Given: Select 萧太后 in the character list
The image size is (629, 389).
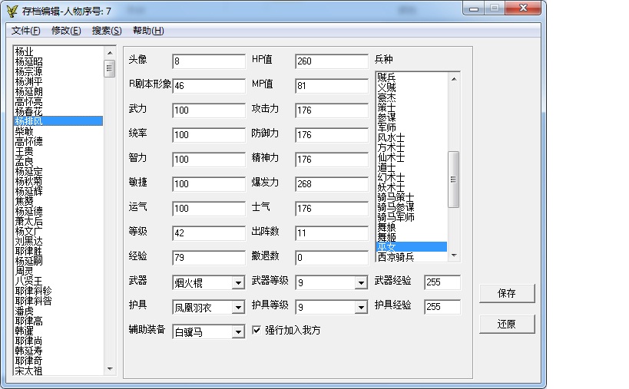Looking at the screenshot, I should (58, 221).
